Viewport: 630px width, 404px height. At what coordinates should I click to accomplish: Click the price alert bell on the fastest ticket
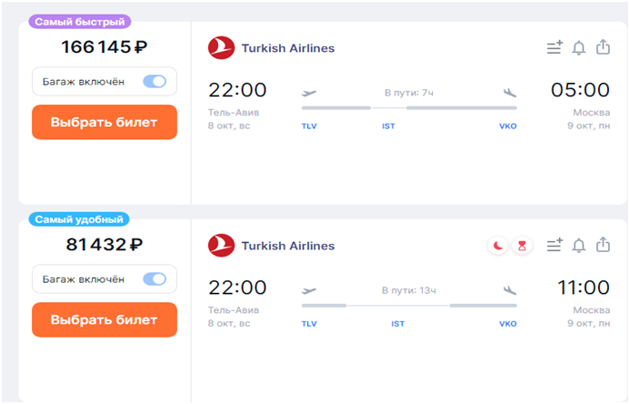point(578,48)
